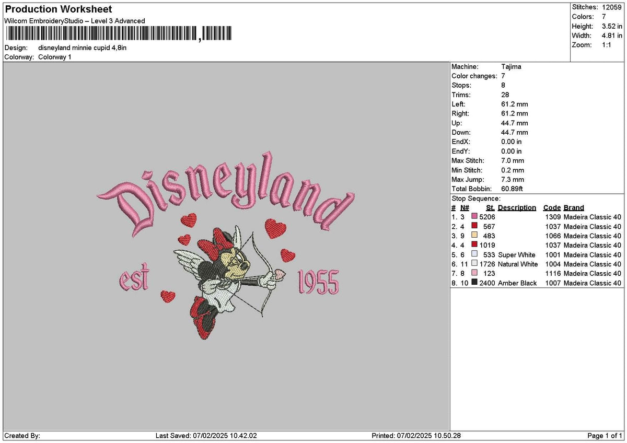Click the Stitches value "12059"
The height and width of the screenshot is (443, 627).
(x=612, y=7)
